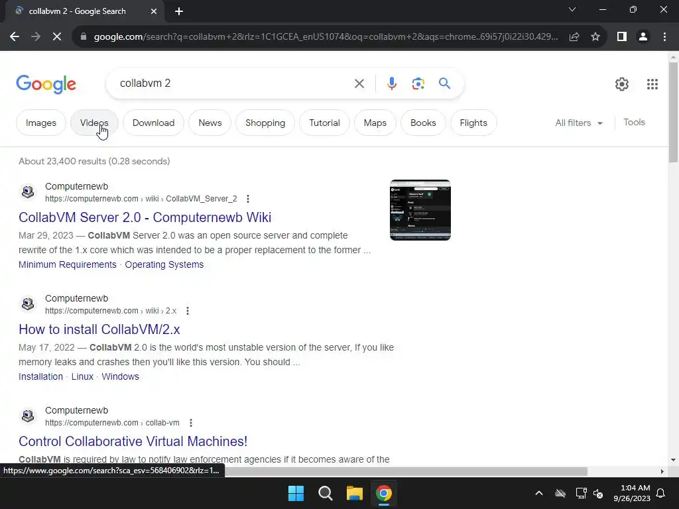Open Control Collaborative Virtual Machines! result
This screenshot has height=509, width=679.
[x=133, y=441]
